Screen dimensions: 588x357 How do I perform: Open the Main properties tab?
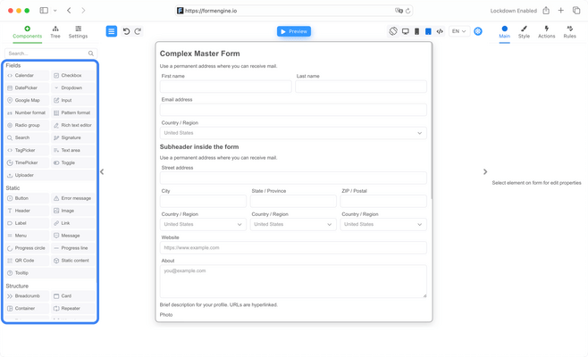(504, 32)
